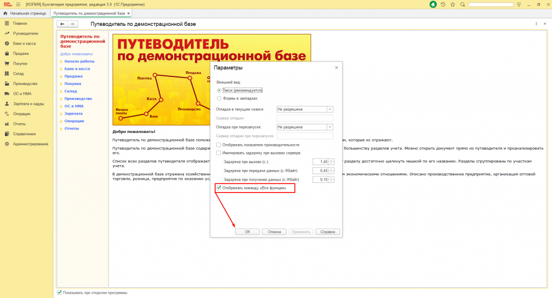The width and height of the screenshot is (552, 298).
Task: Go back with the left arrow
Action: pos(63,24)
